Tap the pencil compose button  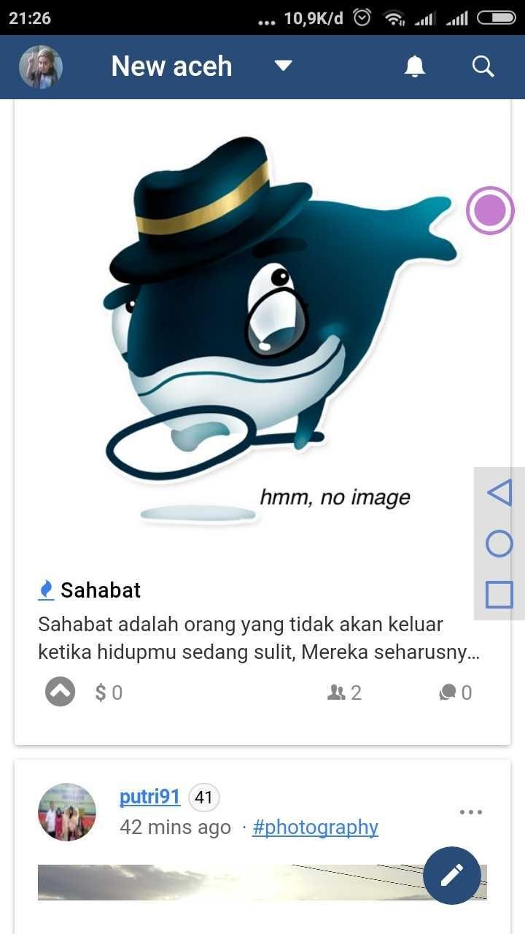pyautogui.click(x=452, y=875)
